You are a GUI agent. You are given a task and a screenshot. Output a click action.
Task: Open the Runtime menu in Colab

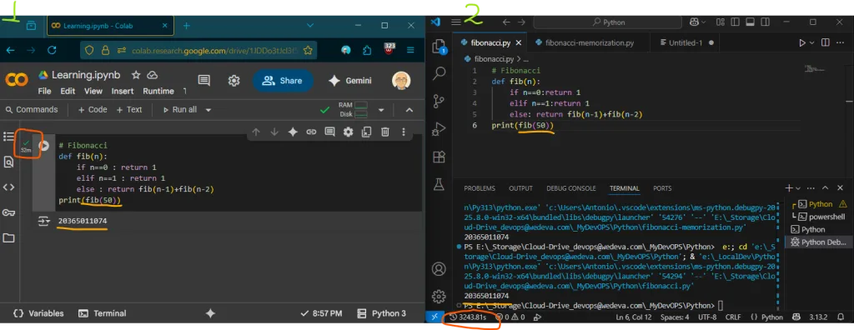click(158, 91)
